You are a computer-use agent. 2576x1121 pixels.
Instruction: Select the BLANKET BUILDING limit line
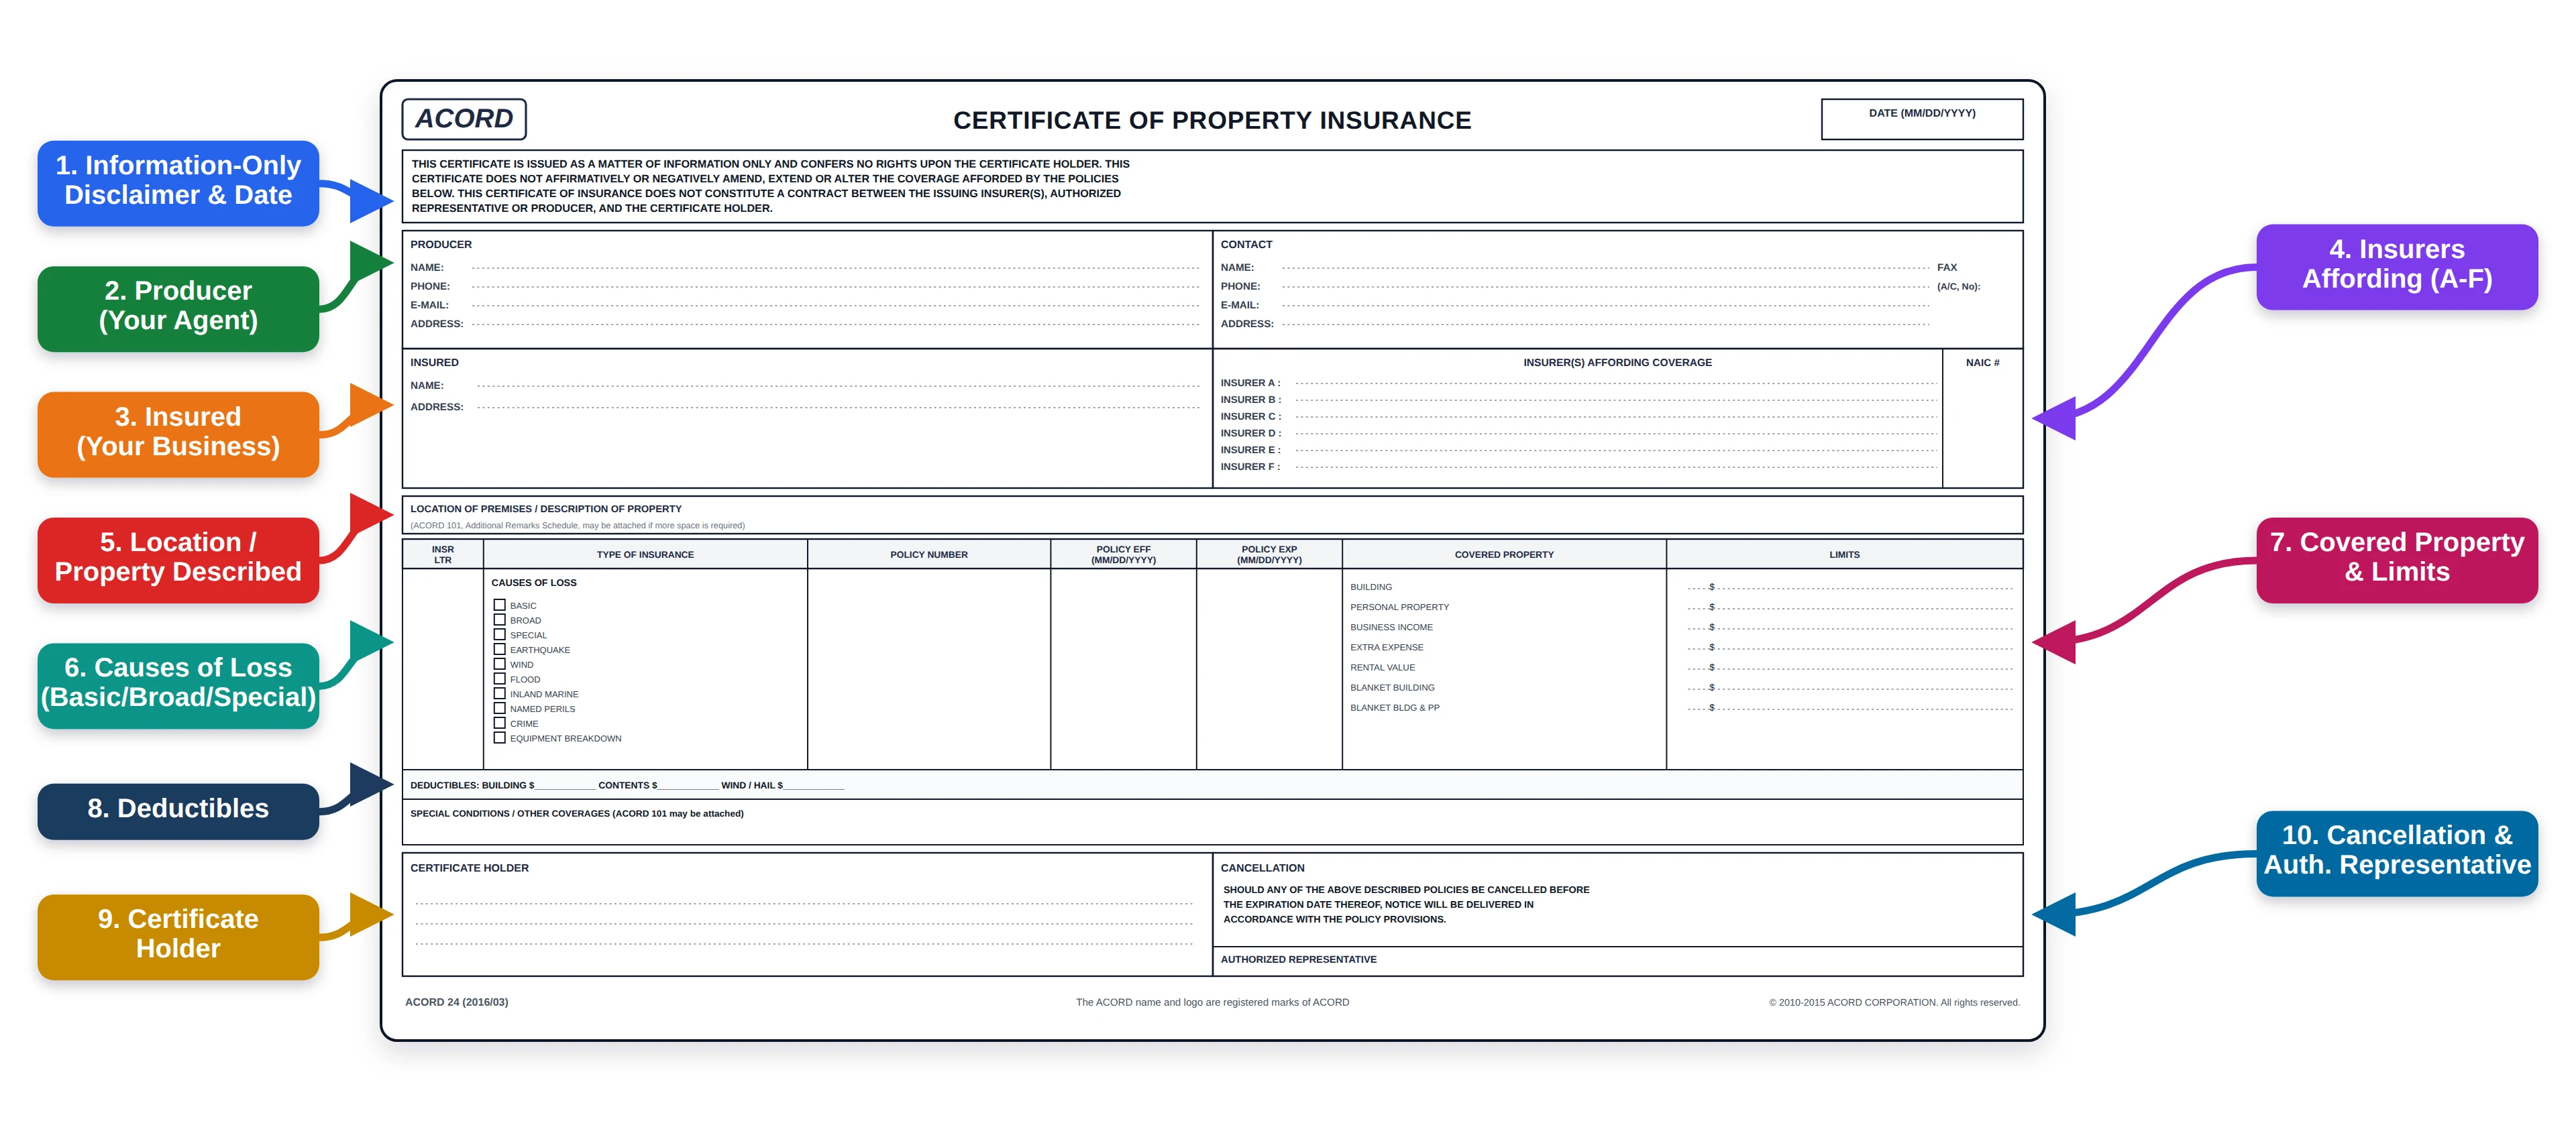[x=1849, y=687]
